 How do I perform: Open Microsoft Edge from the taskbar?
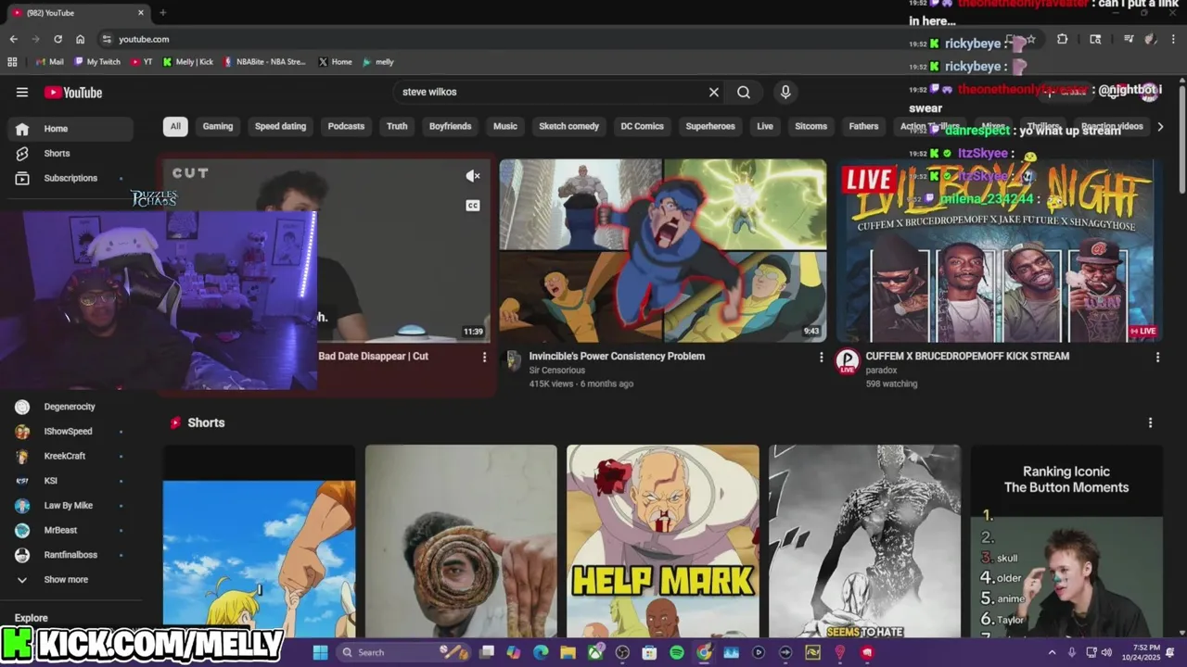tap(541, 652)
